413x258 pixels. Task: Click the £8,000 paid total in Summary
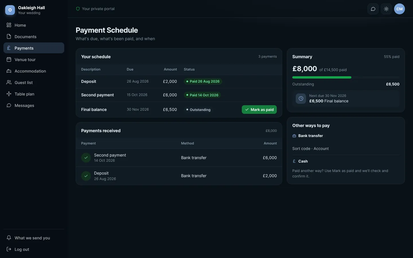click(x=305, y=69)
